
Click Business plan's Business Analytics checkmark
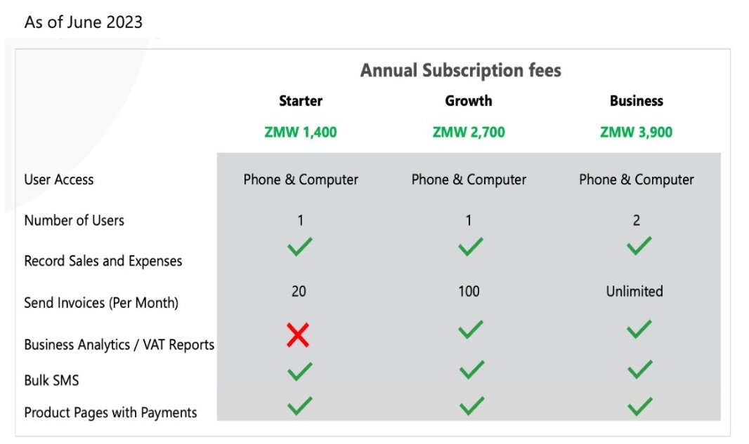[x=639, y=329]
